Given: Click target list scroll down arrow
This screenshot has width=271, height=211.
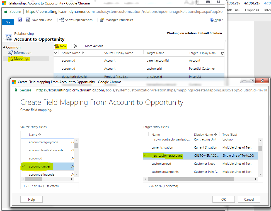Looking at the screenshot, I should tap(260, 174).
